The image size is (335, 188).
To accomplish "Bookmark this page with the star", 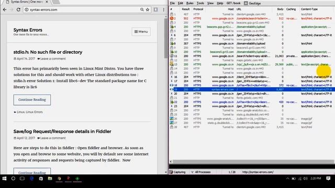I will [x=148, y=9].
